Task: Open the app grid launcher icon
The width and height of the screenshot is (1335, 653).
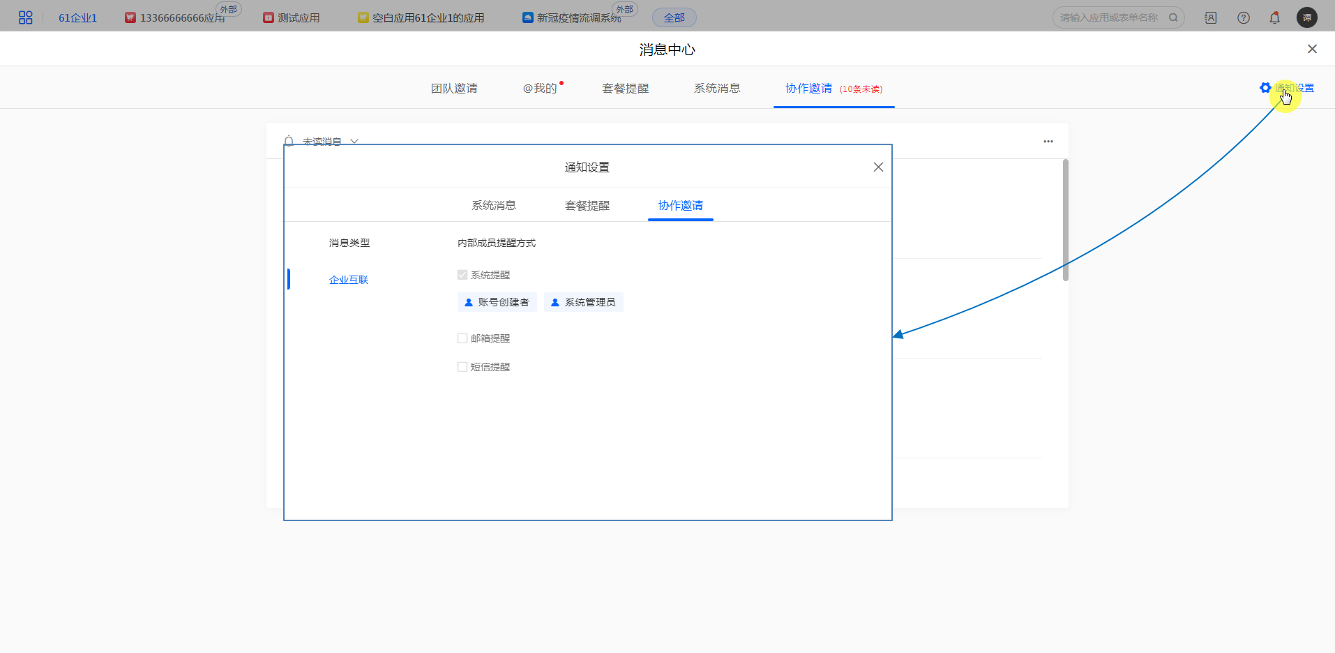Action: click(x=25, y=17)
